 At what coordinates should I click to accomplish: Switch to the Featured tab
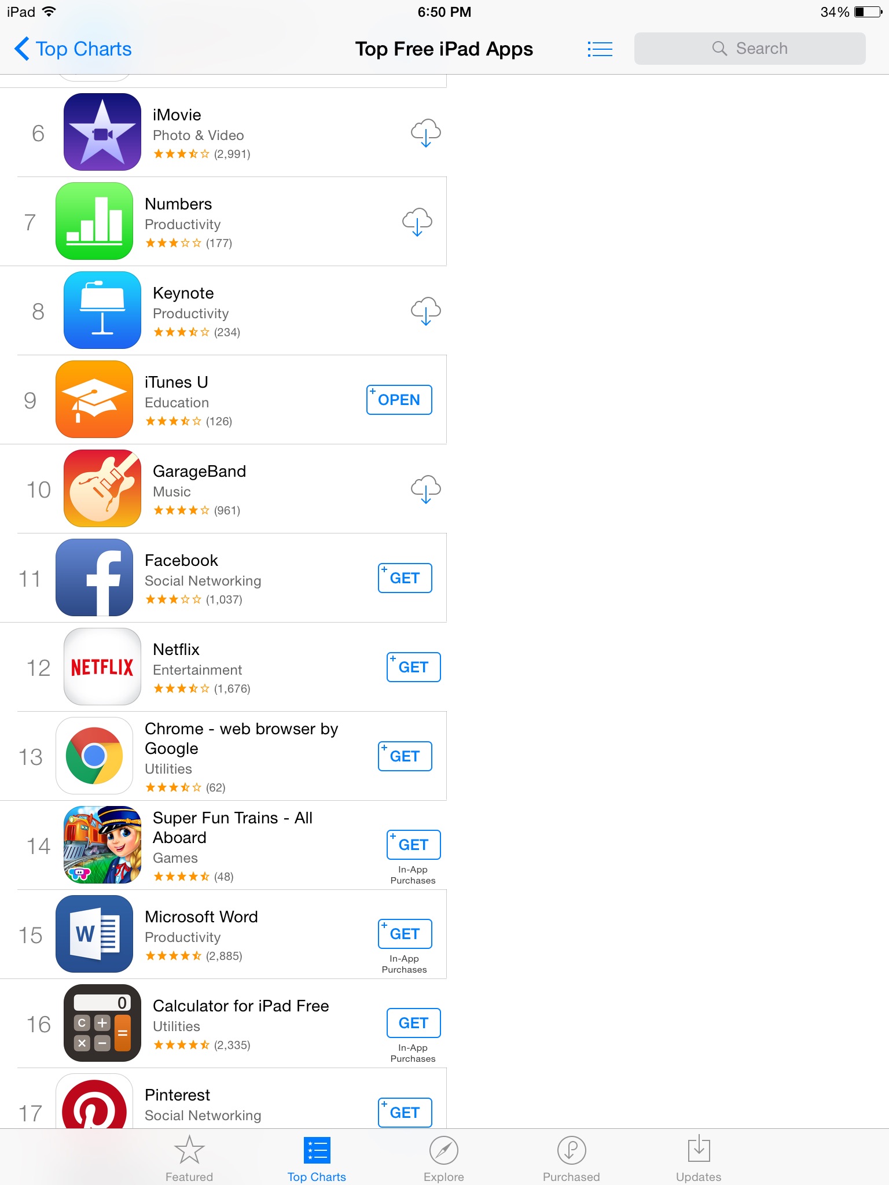(189, 1158)
